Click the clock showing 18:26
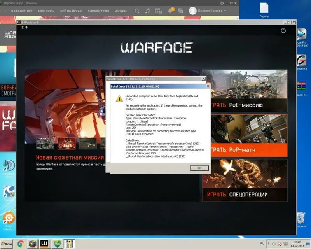 297,244
